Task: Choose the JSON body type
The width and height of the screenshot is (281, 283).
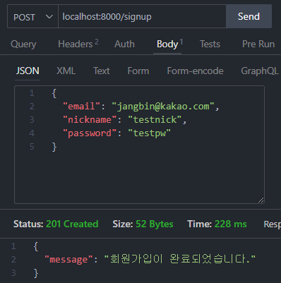Action: click(x=28, y=71)
